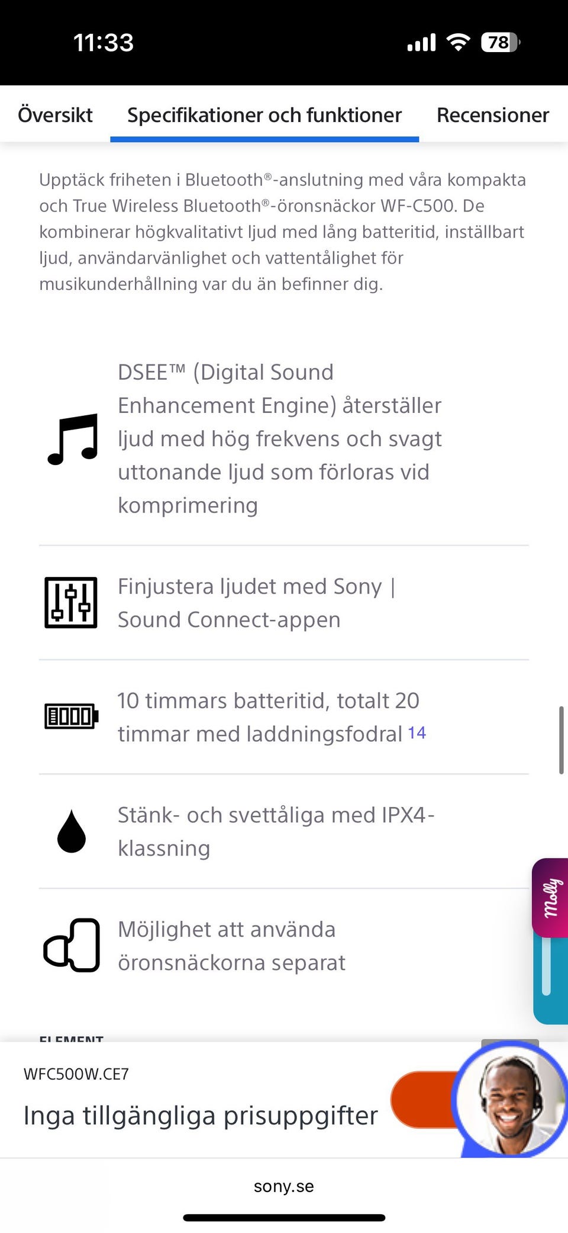Tap the battery icon beside 10 timmars batteritid
Viewport: 568px width, 1233px height.
click(72, 716)
